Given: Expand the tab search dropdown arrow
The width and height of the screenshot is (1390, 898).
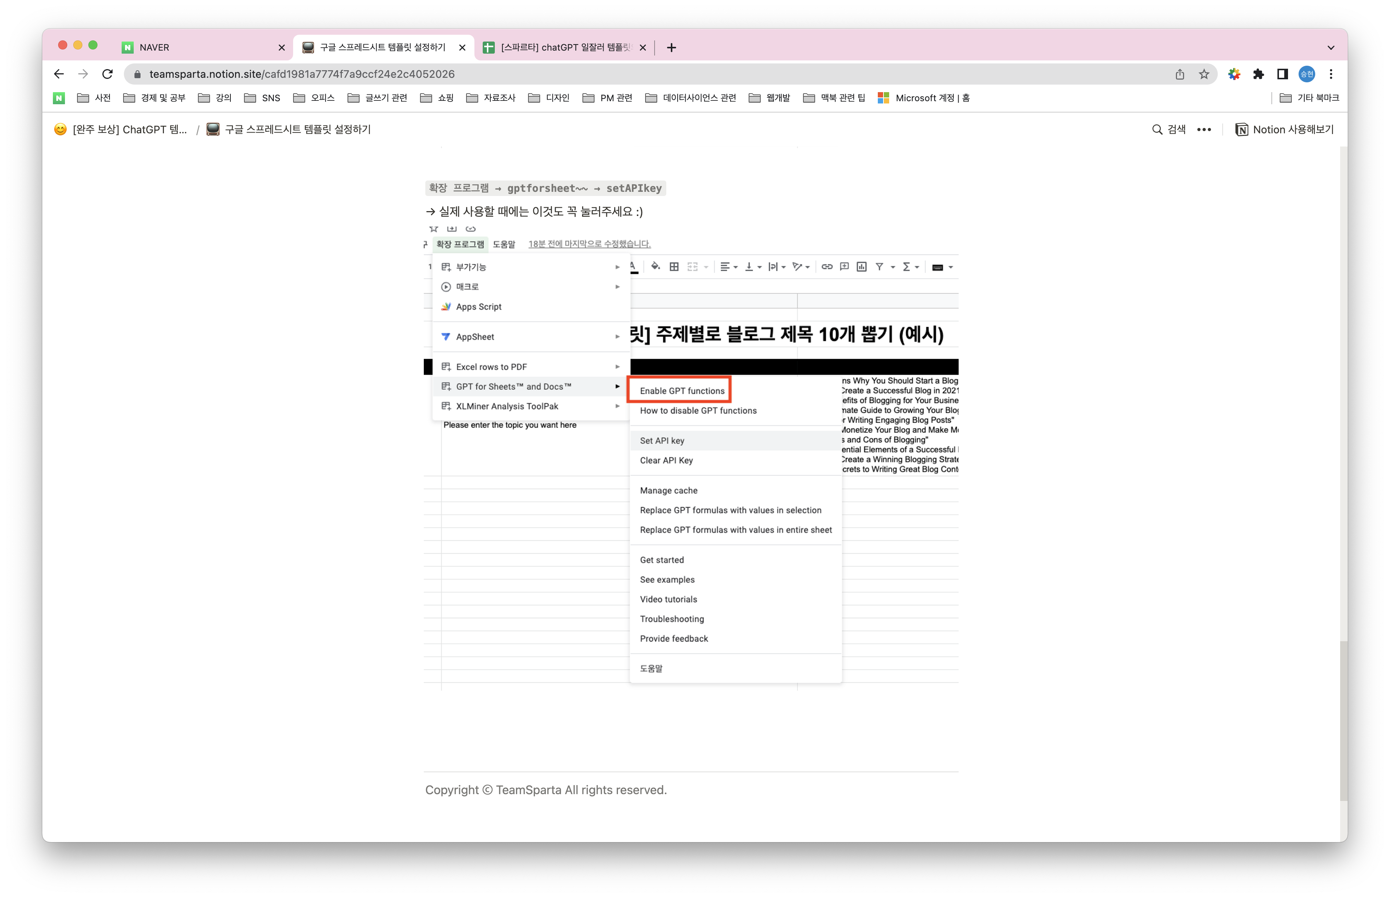Looking at the screenshot, I should point(1331,47).
